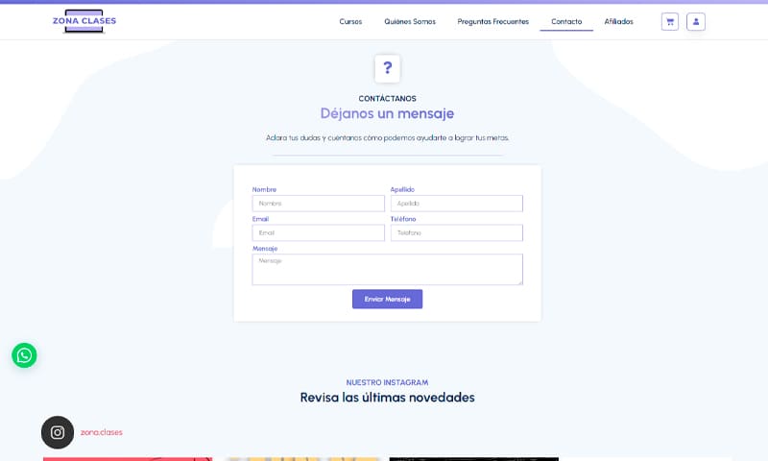Select the Contacto navigation item
The height and width of the screenshot is (461, 768).
(566, 21)
